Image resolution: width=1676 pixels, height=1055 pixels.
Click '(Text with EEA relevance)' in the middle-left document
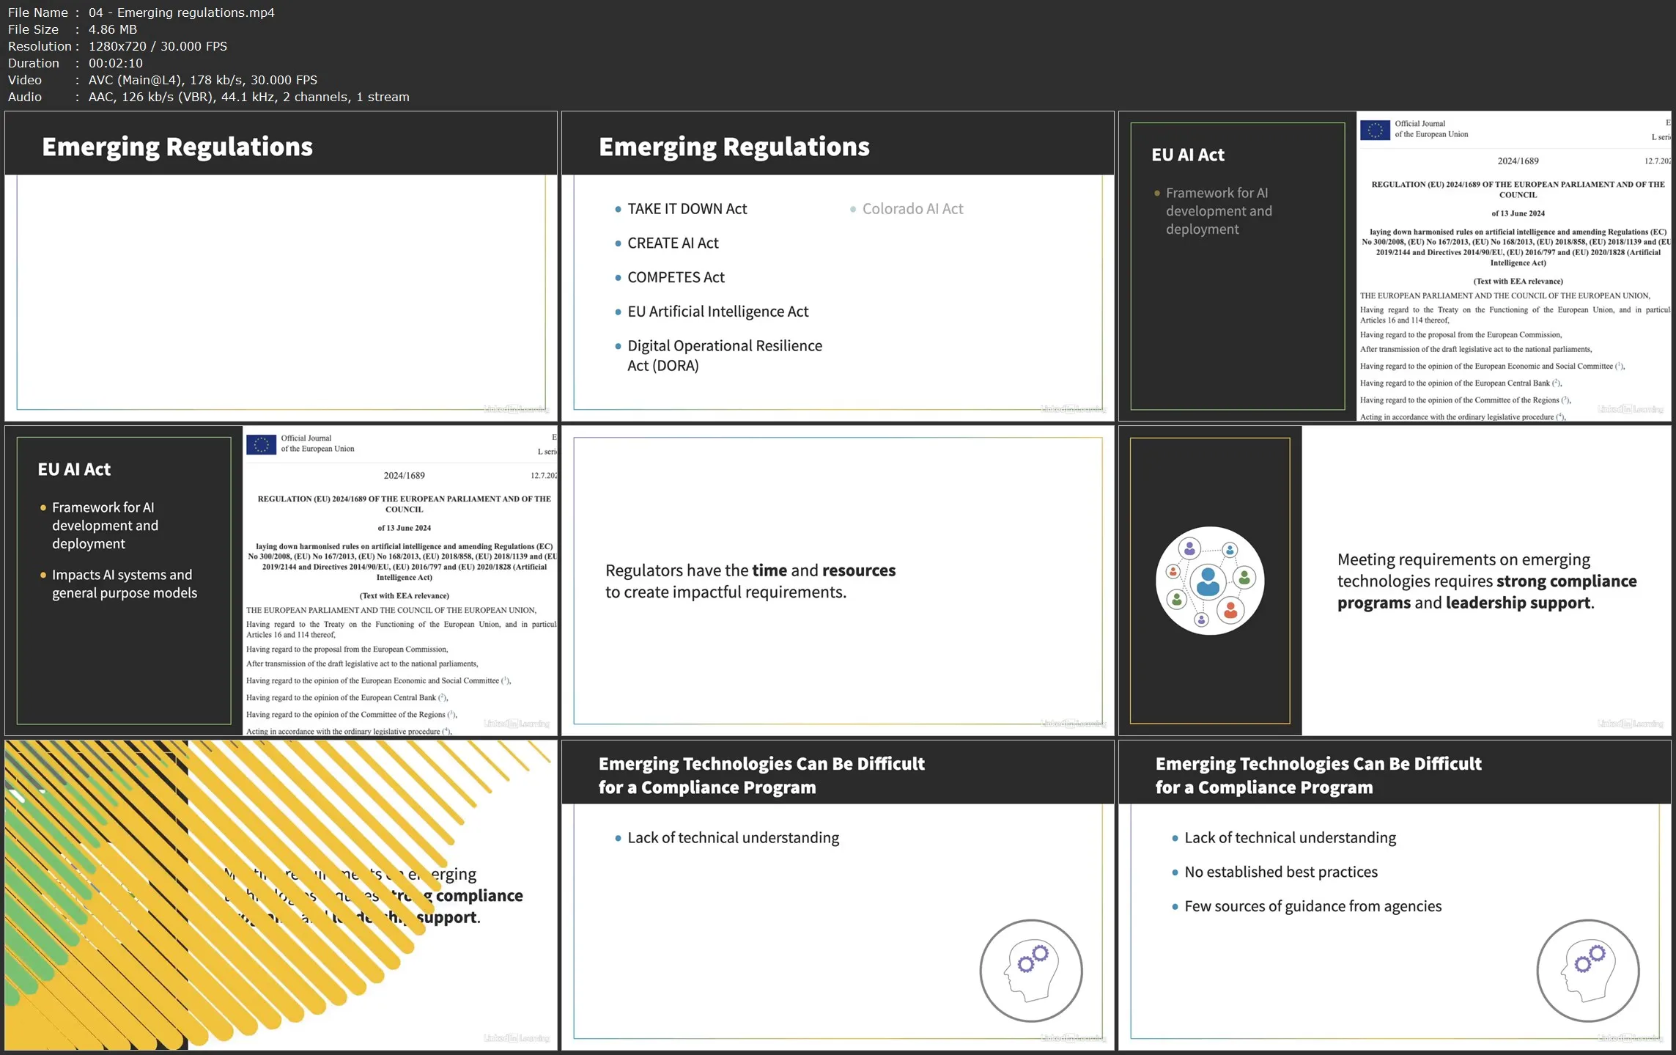click(404, 595)
